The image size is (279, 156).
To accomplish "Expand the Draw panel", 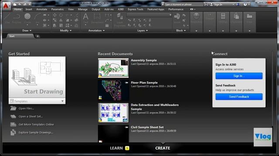I will coord(27,30).
